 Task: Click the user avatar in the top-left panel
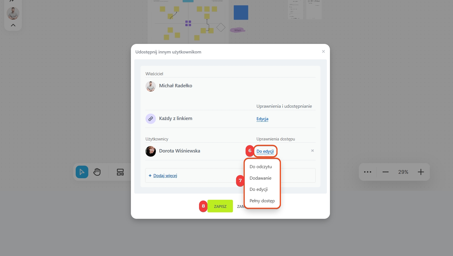pos(13,13)
